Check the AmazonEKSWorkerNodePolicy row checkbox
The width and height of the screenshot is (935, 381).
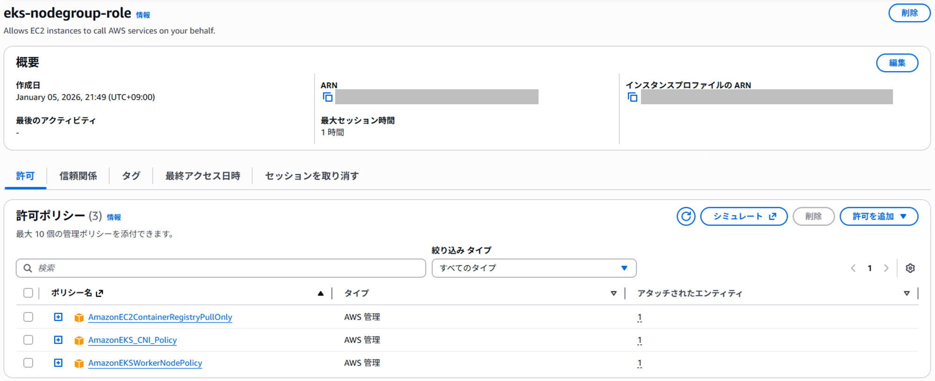(x=28, y=363)
